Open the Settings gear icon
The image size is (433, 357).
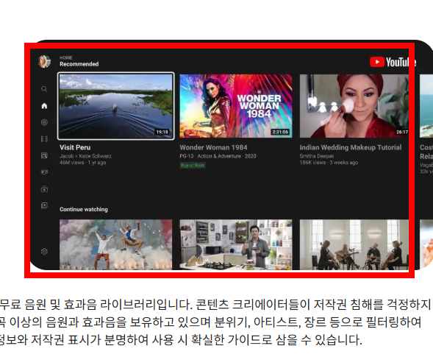click(44, 251)
